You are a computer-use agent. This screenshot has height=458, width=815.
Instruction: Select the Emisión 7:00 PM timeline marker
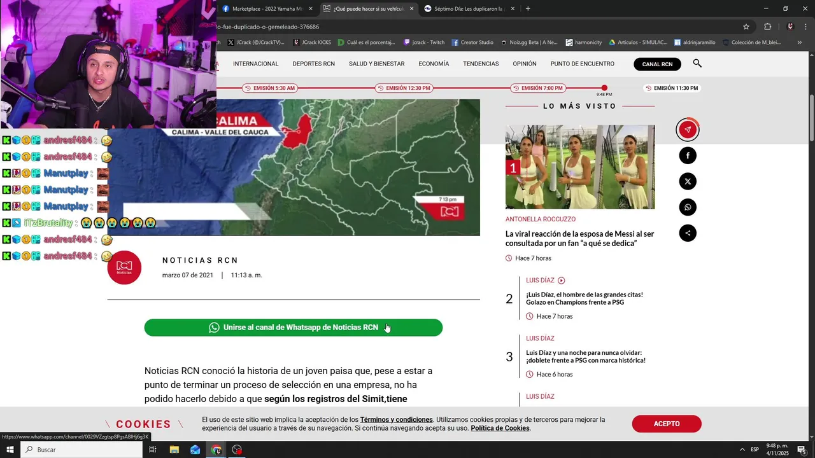coord(538,88)
